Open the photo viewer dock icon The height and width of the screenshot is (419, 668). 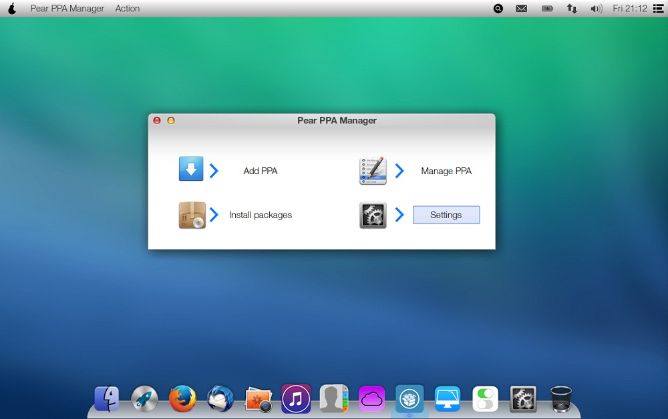point(259,400)
